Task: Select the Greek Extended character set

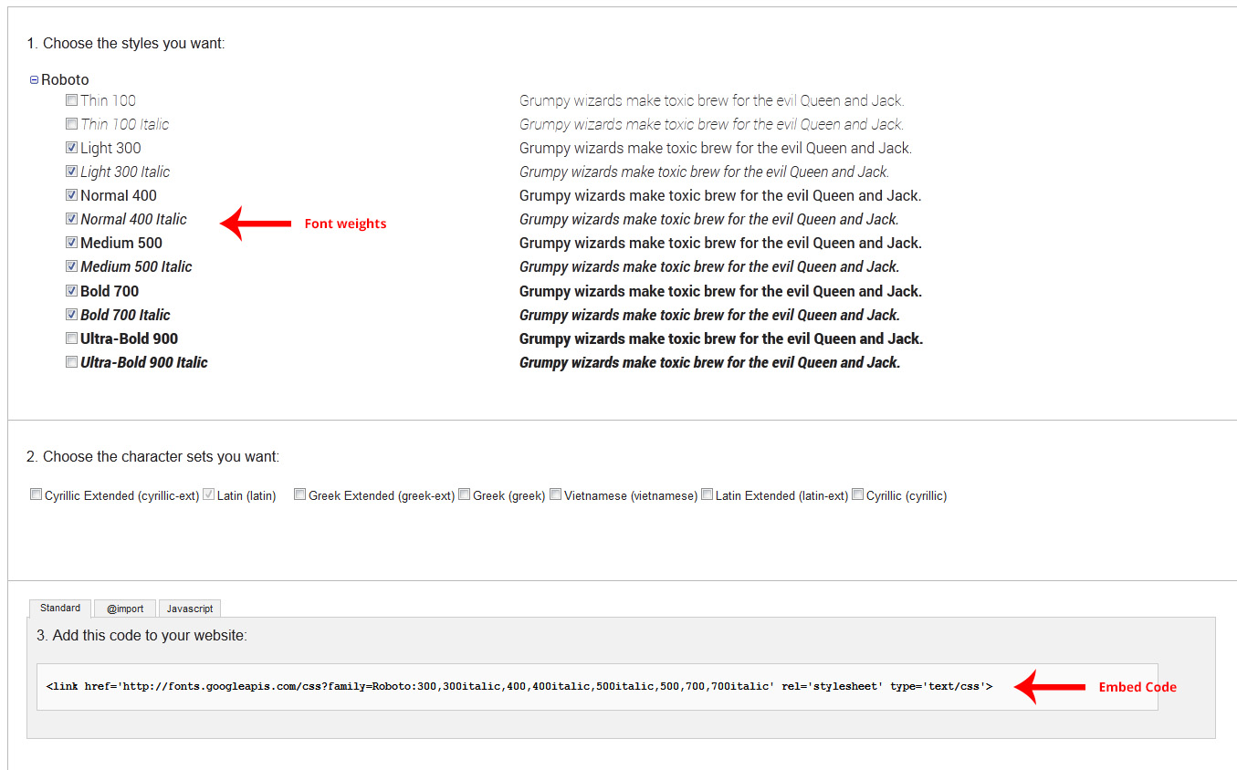Action: pos(299,494)
